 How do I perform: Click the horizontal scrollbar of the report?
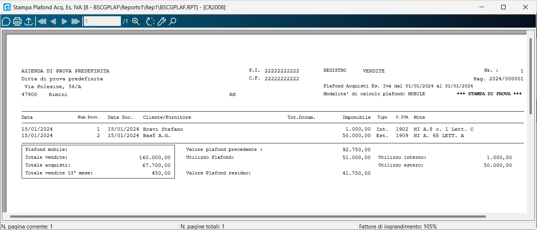[248, 217]
